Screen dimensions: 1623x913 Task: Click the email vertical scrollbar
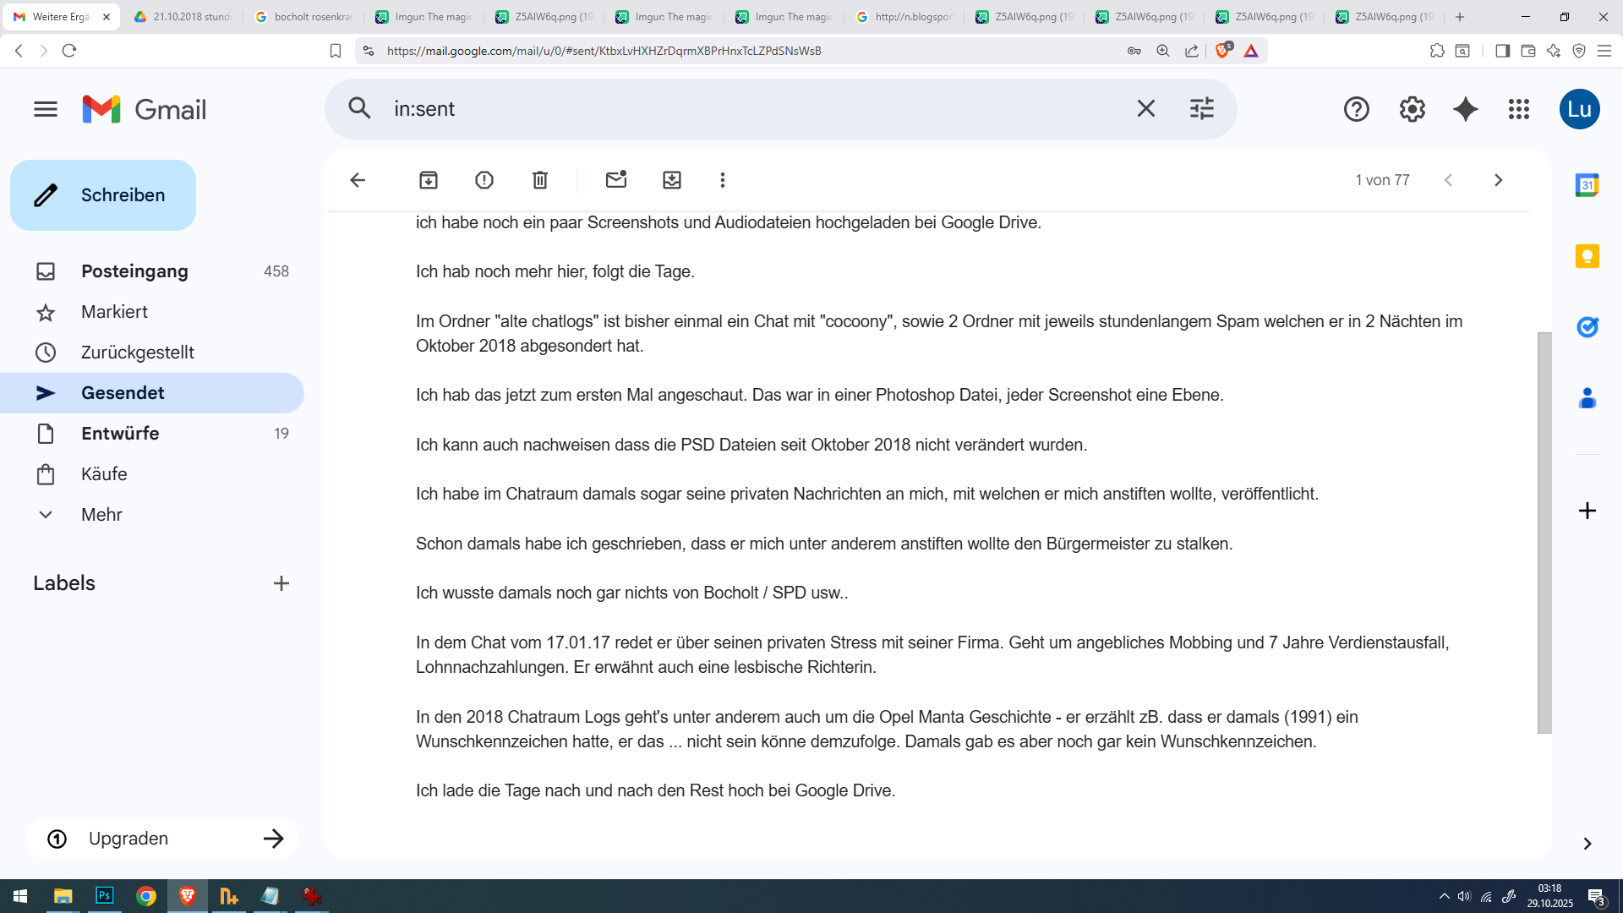coord(1544,533)
